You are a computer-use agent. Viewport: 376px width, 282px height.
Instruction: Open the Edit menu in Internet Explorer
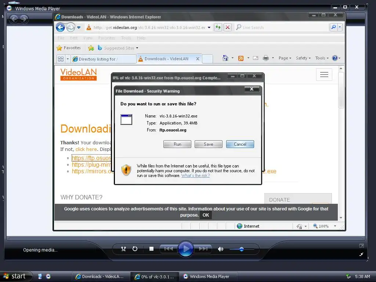click(x=73, y=38)
